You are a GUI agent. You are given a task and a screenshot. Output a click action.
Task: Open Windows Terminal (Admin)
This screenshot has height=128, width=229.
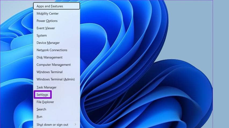[57, 79]
